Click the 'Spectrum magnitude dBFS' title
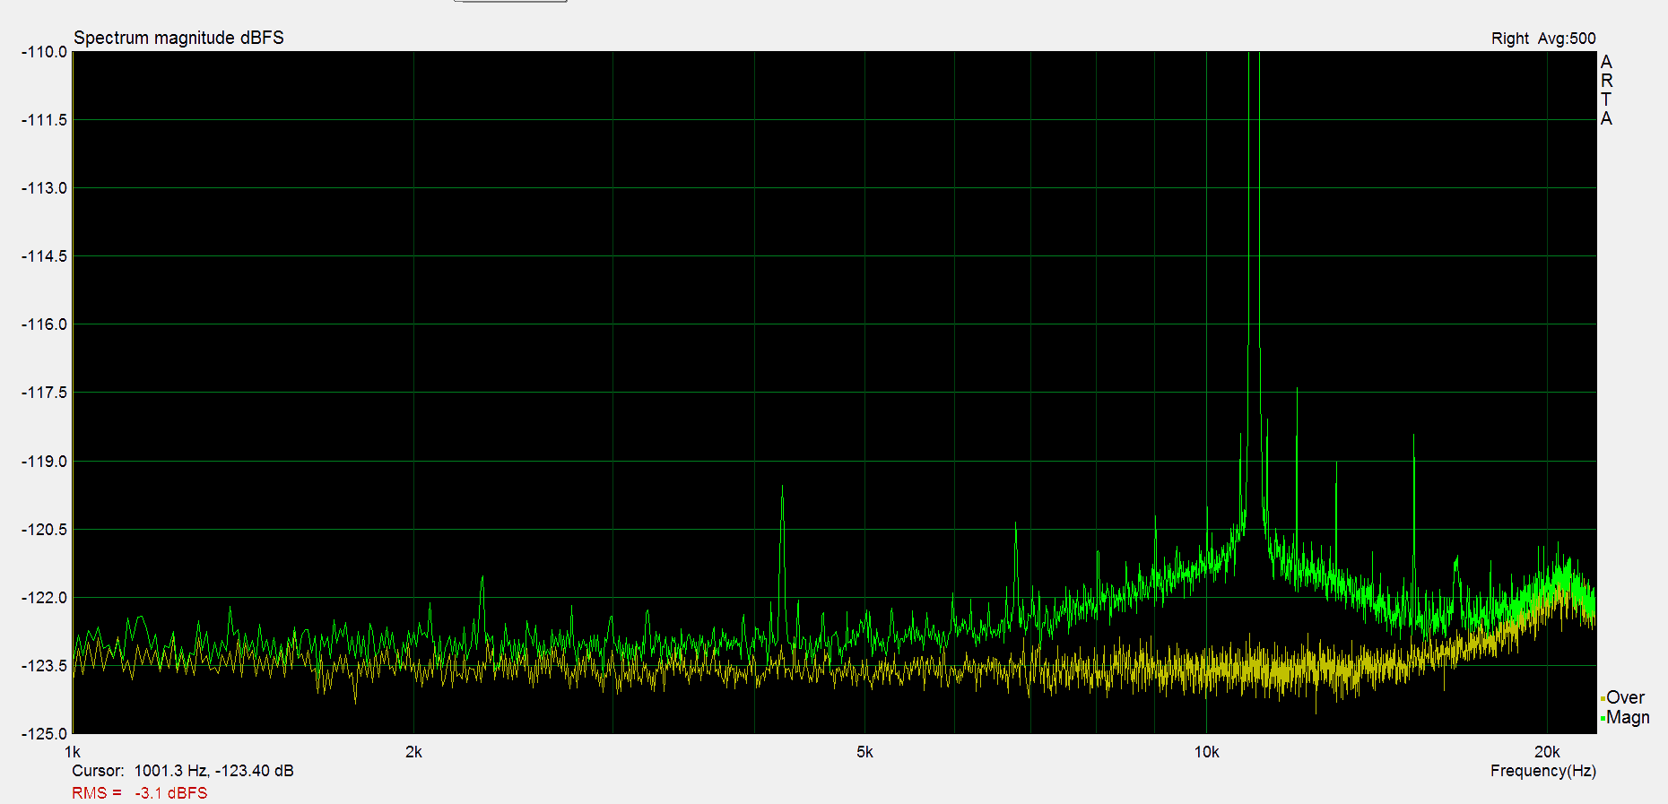 click(178, 38)
